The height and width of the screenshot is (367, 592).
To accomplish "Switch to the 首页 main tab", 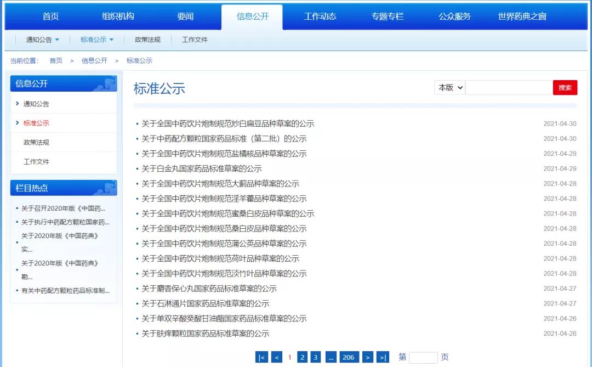I will point(50,16).
